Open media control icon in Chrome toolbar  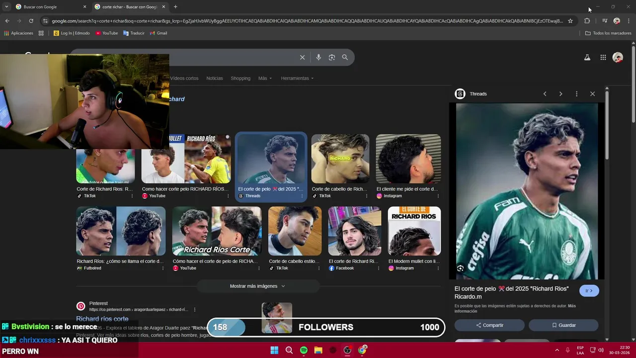pyautogui.click(x=604, y=21)
